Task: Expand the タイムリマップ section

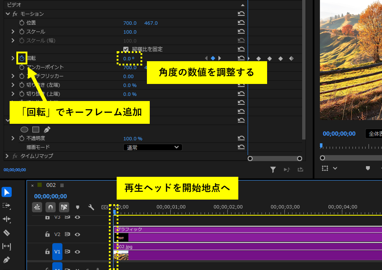Action: [x=6, y=155]
